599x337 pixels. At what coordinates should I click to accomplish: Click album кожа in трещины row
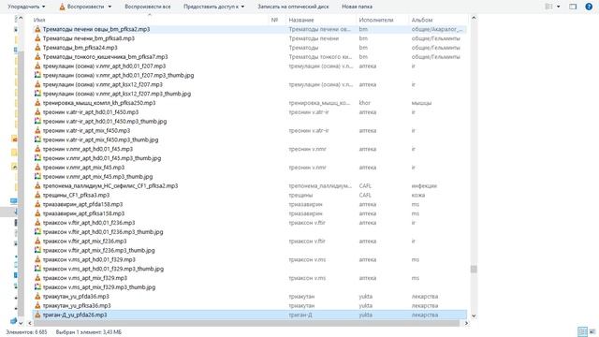click(x=418, y=195)
